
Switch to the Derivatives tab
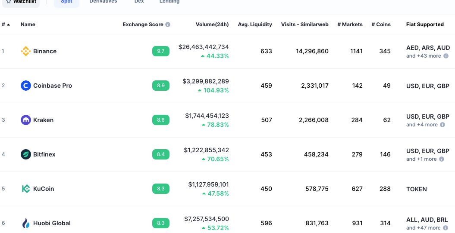pyautogui.click(x=104, y=1)
